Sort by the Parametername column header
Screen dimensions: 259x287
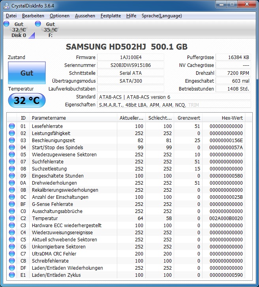(x=73, y=118)
